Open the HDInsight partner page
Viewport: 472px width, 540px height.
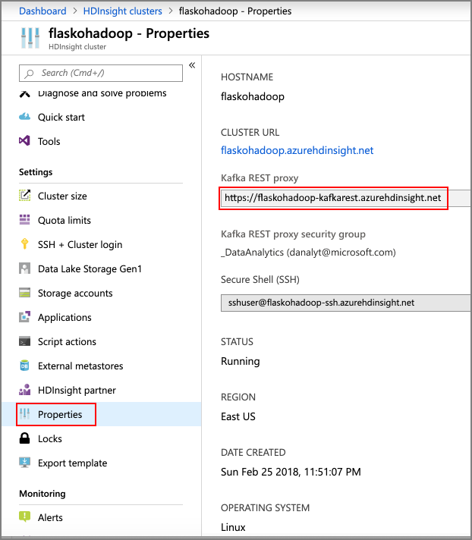tap(77, 391)
